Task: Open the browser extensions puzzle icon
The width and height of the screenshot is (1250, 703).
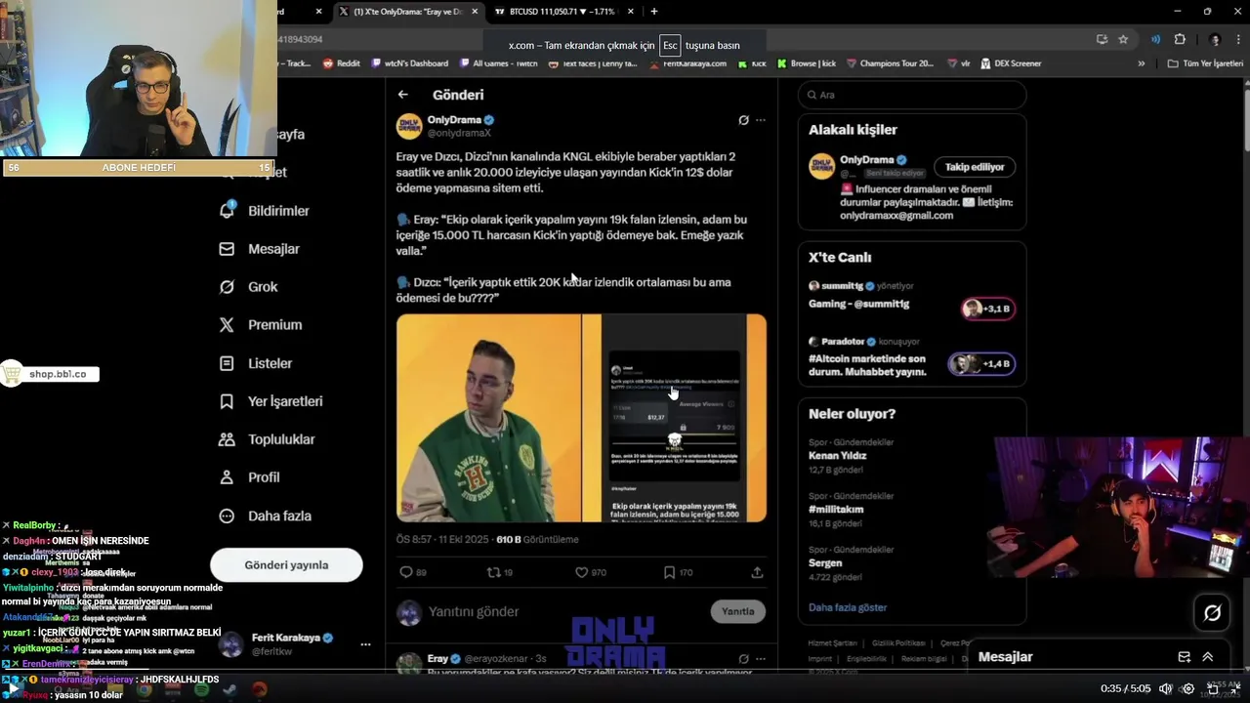Action: (1180, 39)
